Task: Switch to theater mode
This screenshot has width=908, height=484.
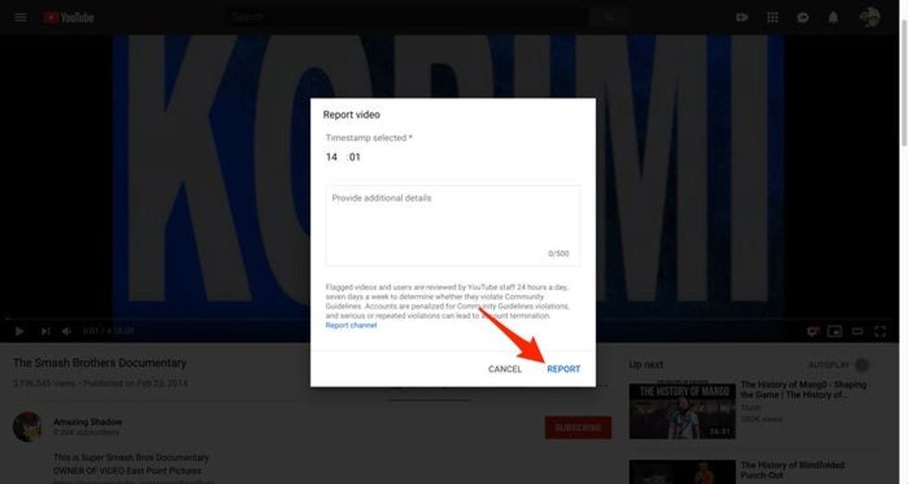Action: 857,331
